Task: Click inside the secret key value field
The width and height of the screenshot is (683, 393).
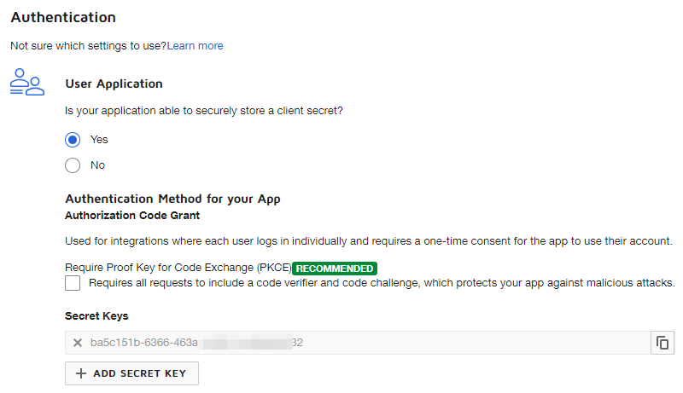Action: click(358, 343)
